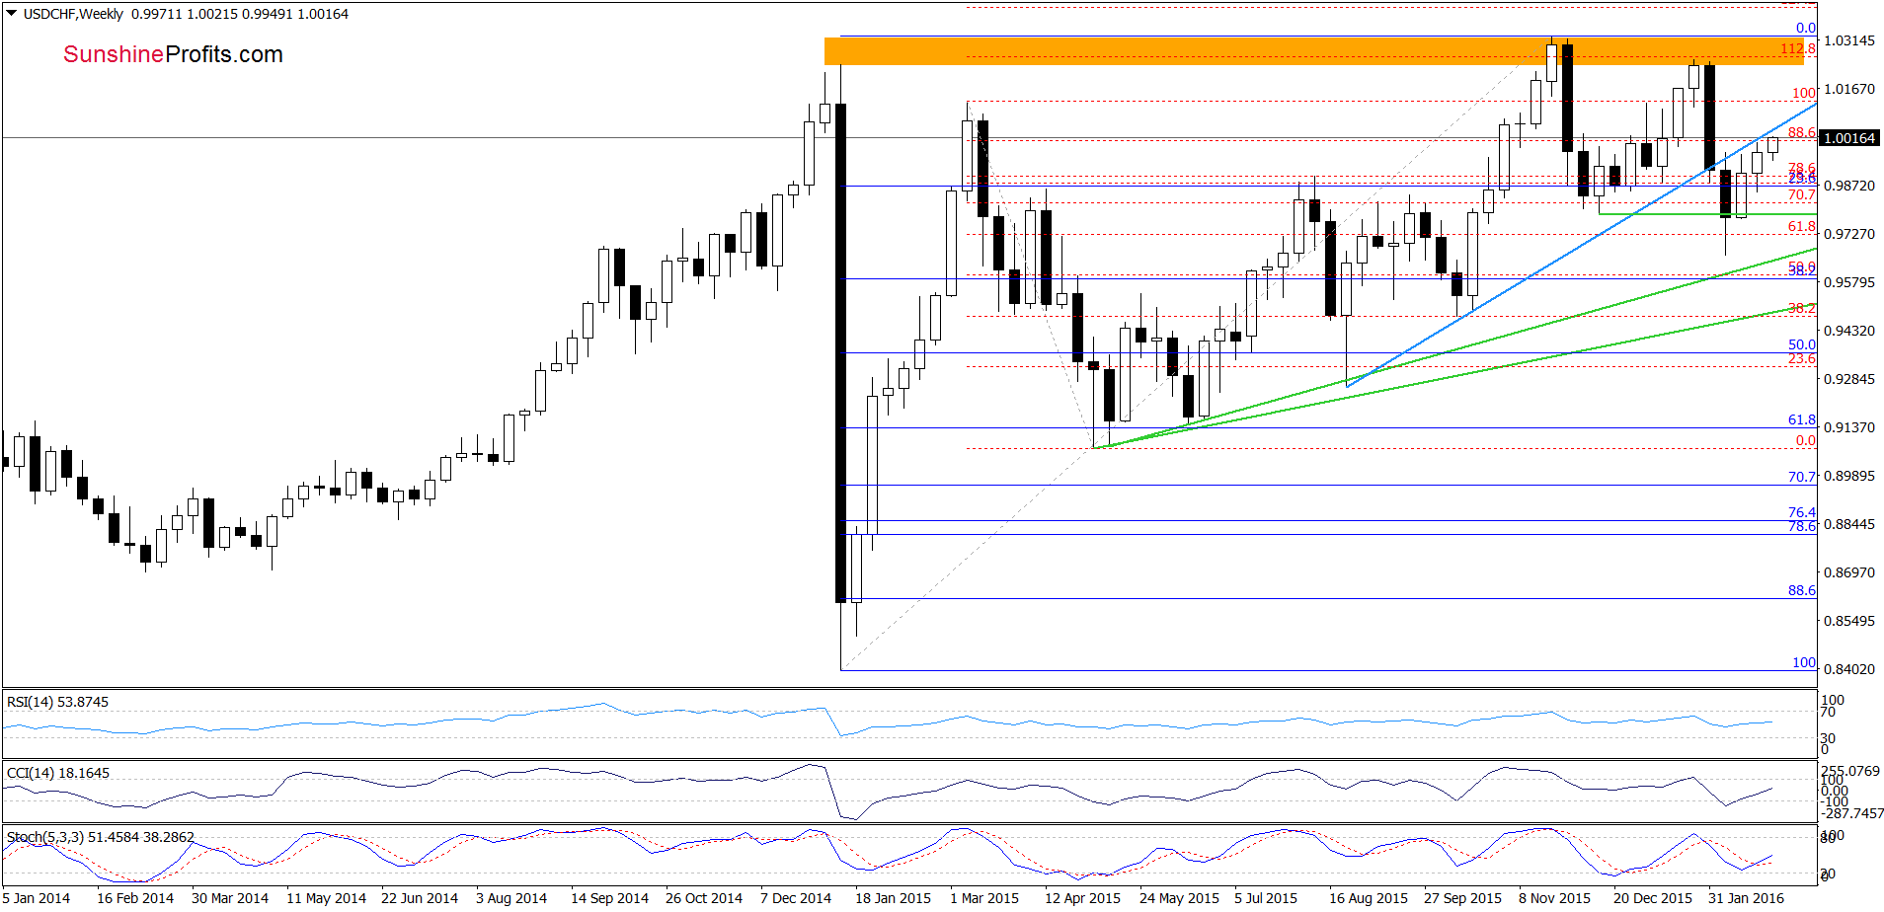This screenshot has width=1884, height=912.
Task: Click the 0.98720 price axis label
Action: coord(1848,186)
